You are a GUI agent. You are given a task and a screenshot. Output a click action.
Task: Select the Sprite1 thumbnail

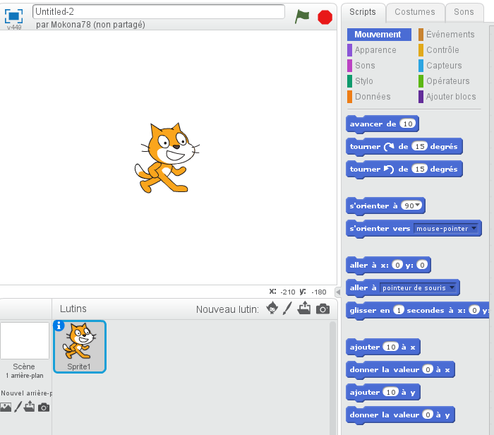point(79,347)
